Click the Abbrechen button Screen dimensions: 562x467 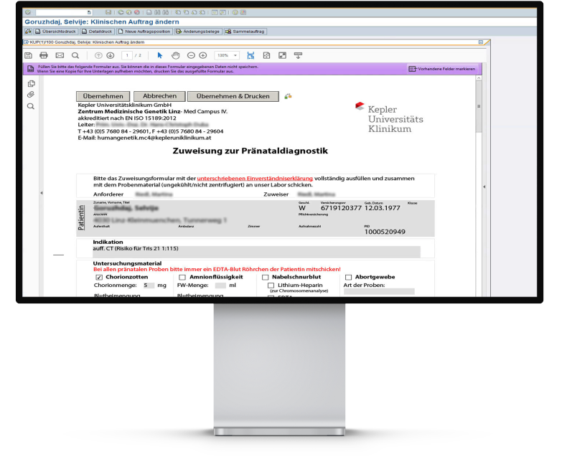pyautogui.click(x=159, y=96)
